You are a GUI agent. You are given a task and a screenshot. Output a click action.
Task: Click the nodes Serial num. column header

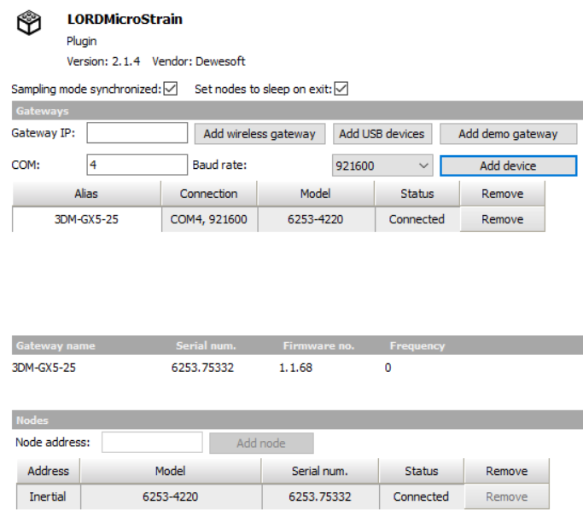[x=320, y=471]
